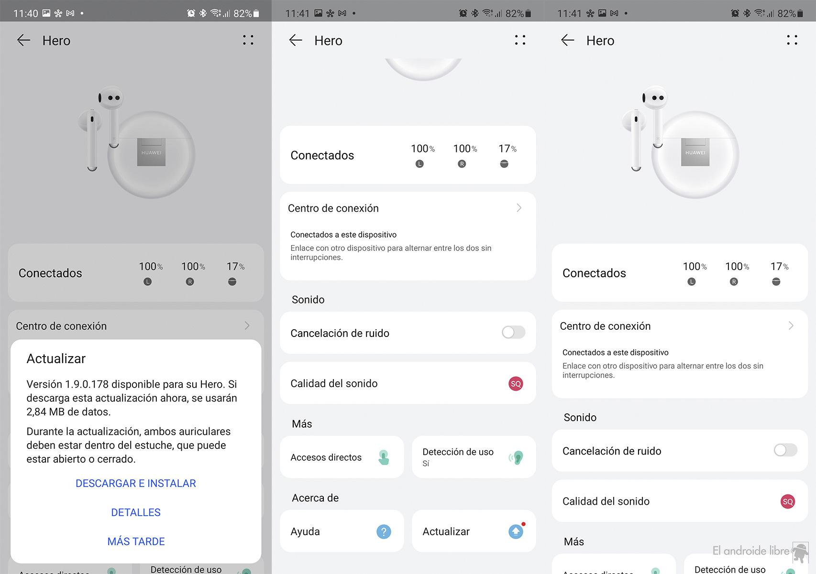This screenshot has width=816, height=574.
Task: Tap DESCARGAR E INSTALAR to update
Action: [135, 483]
